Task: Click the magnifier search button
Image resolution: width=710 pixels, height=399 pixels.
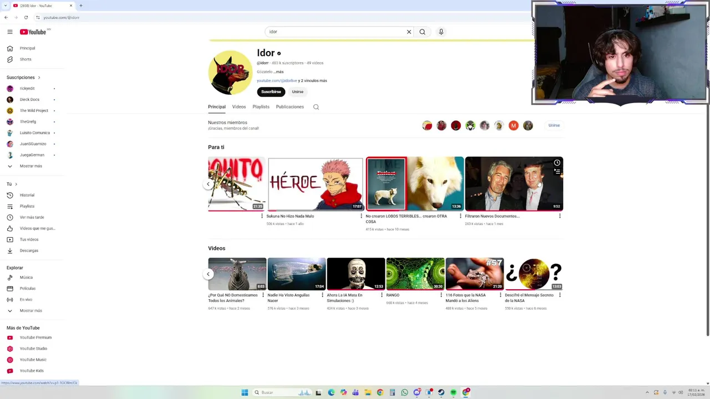Action: pos(422,32)
